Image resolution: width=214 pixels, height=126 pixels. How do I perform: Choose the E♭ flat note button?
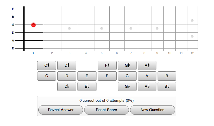pyautogui.click(x=87, y=87)
